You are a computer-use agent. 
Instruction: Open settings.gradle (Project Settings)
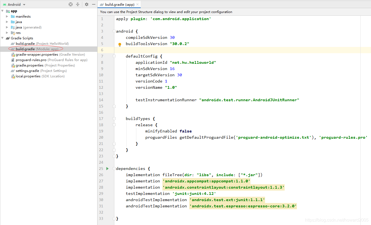click(x=41, y=71)
